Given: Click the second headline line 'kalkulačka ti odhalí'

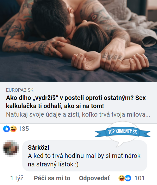Looking at the screenshot, I should pyautogui.click(x=55, y=106).
